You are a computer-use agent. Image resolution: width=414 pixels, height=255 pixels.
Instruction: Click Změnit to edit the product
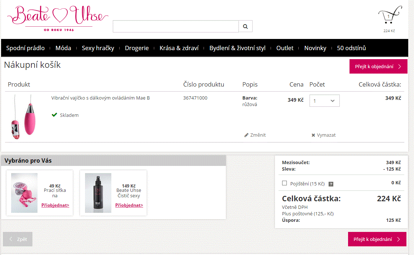(255, 135)
